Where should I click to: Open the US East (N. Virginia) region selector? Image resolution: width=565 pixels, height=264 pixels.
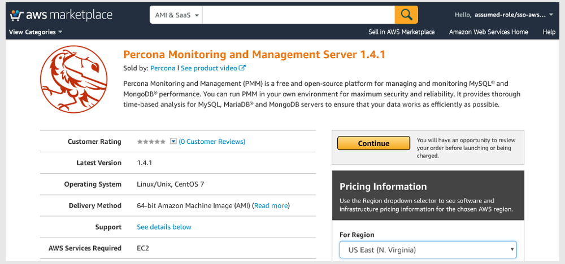[x=428, y=249]
